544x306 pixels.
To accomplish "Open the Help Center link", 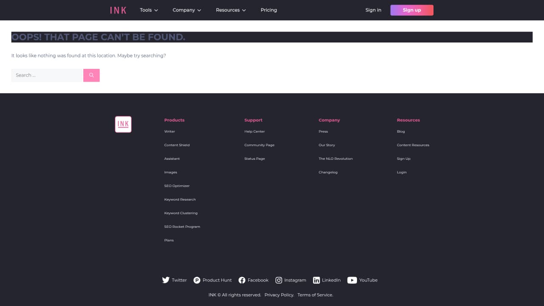I will point(255,131).
